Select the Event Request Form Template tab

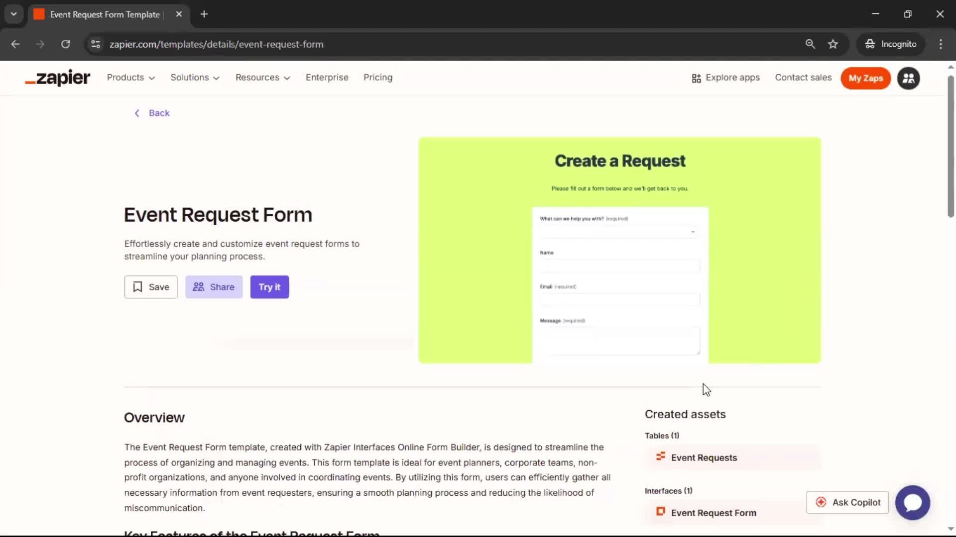click(109, 14)
